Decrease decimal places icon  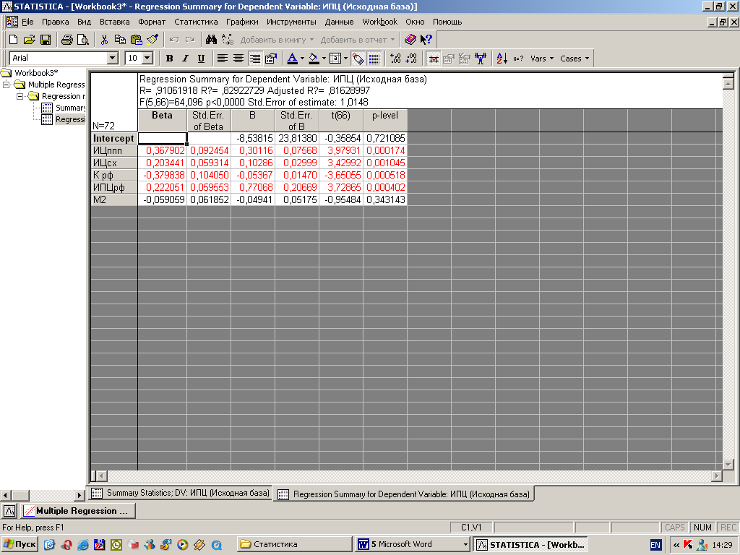[411, 59]
